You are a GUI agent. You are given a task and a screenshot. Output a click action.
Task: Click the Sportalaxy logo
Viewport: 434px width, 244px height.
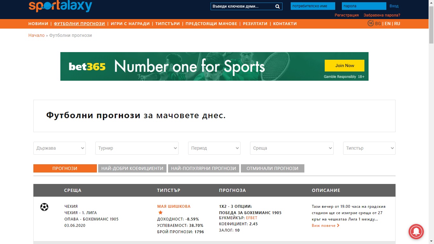(60, 6)
